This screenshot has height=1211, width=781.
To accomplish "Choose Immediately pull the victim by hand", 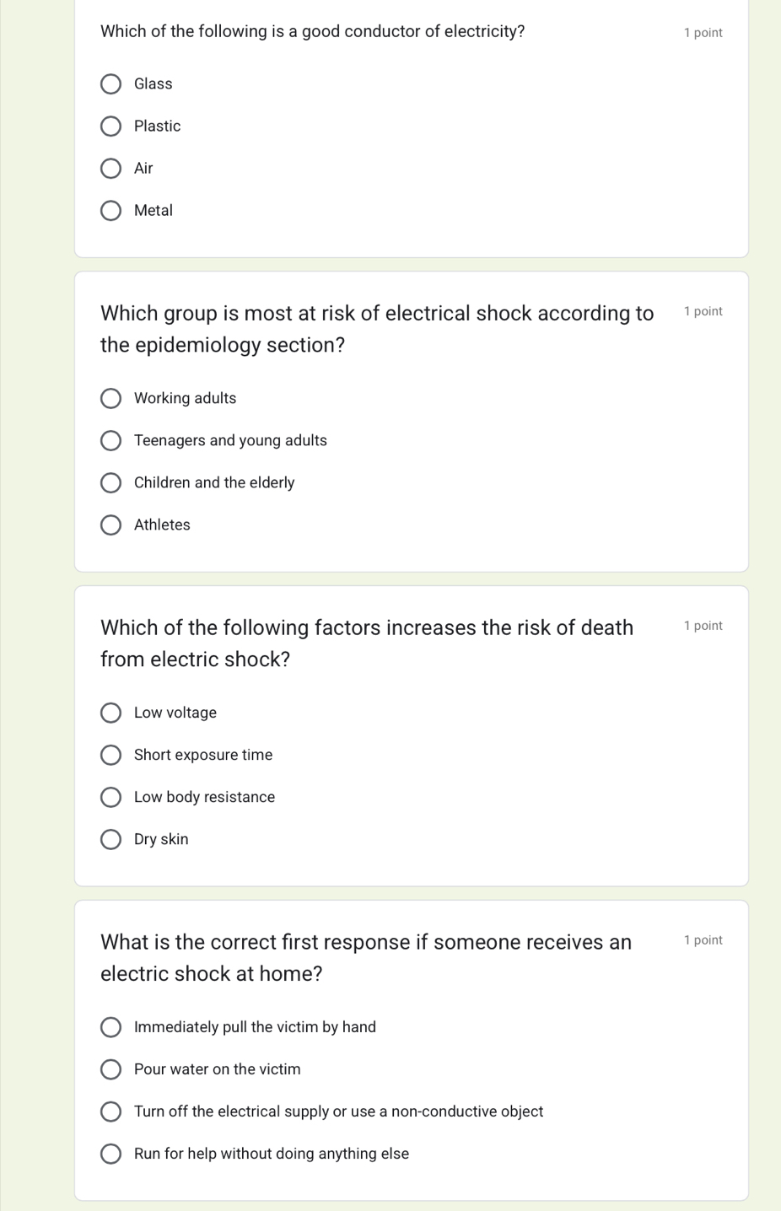I will point(111,1028).
